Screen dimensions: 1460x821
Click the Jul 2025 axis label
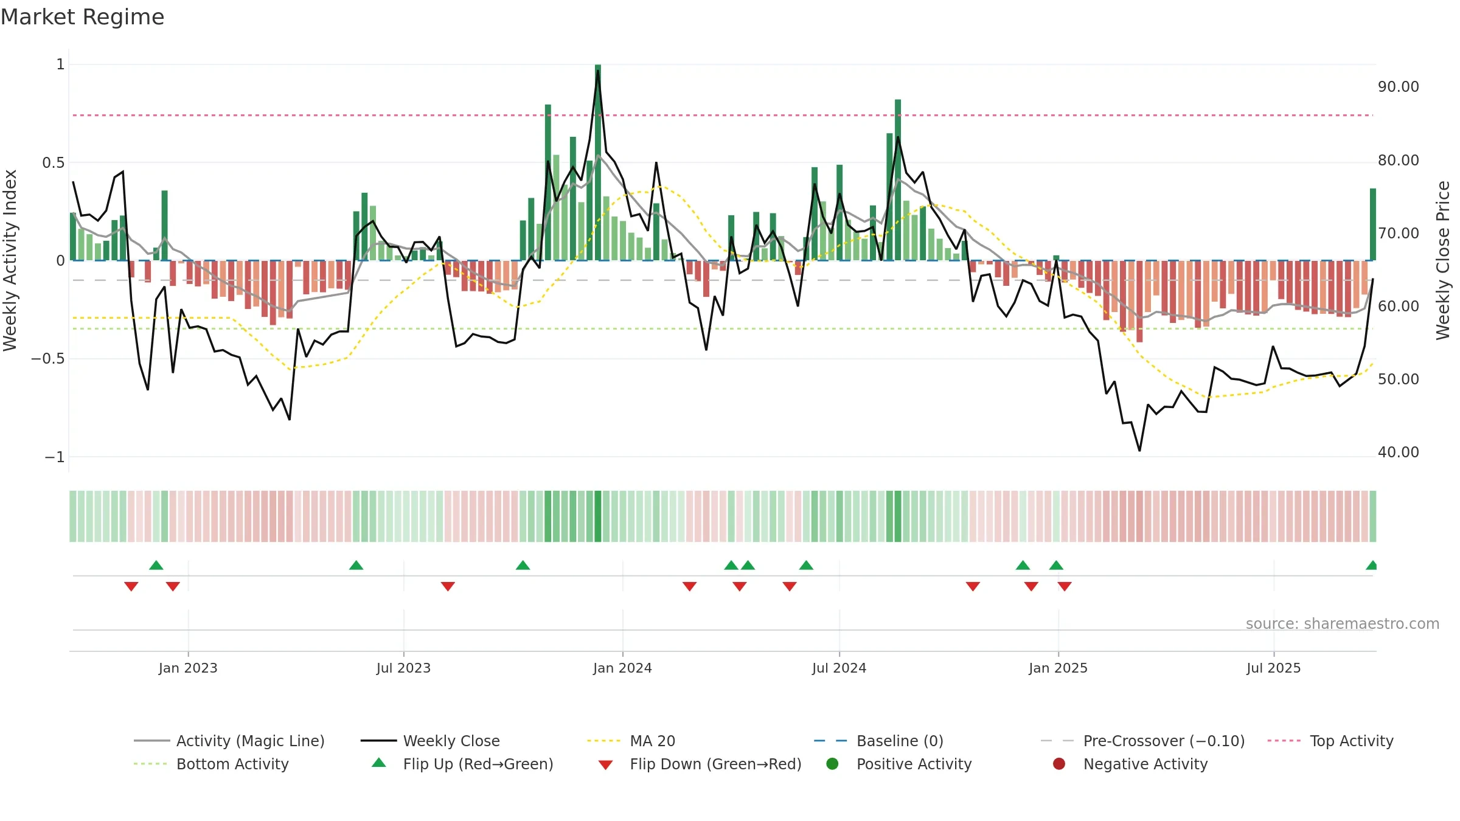point(1274,668)
